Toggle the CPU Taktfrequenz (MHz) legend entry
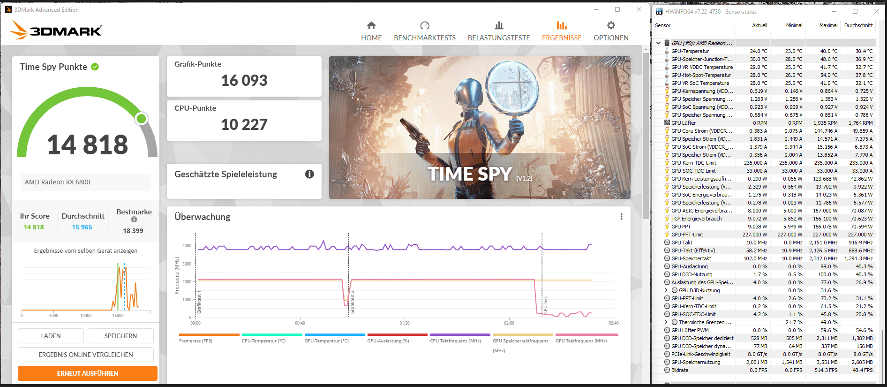The width and height of the screenshot is (887, 387). 460,338
